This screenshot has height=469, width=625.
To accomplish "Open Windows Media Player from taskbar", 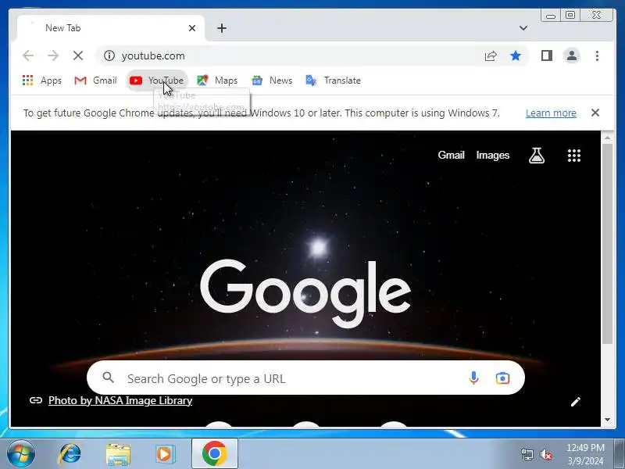I will [x=165, y=454].
